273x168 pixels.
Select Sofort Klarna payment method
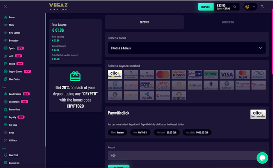[179, 74]
